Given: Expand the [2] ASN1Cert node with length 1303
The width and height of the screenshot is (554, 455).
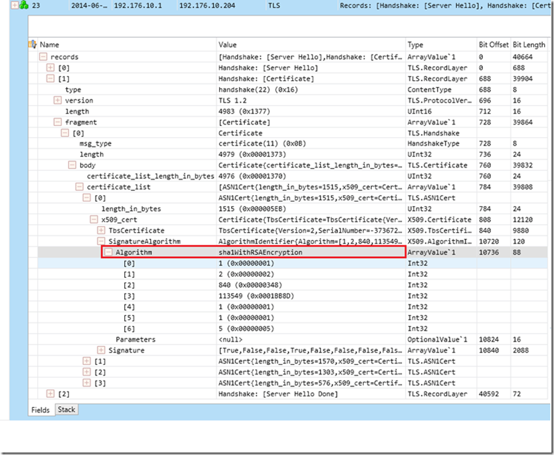Looking at the screenshot, I should (86, 372).
